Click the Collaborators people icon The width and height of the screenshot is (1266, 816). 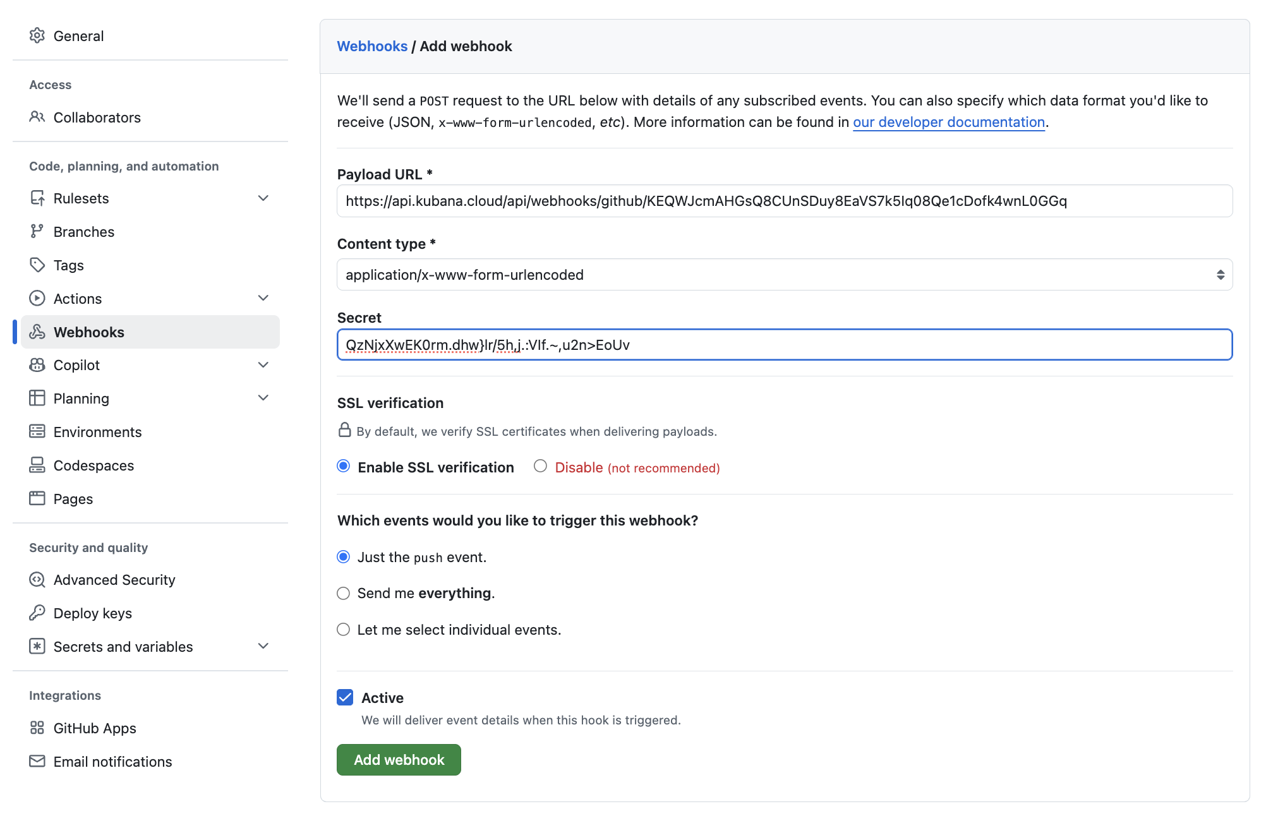(37, 117)
